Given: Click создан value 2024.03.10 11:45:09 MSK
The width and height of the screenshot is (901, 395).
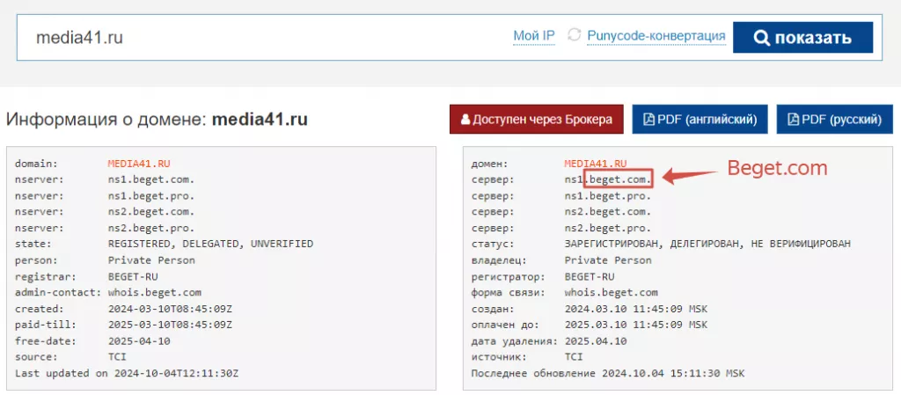Looking at the screenshot, I should click(635, 308).
